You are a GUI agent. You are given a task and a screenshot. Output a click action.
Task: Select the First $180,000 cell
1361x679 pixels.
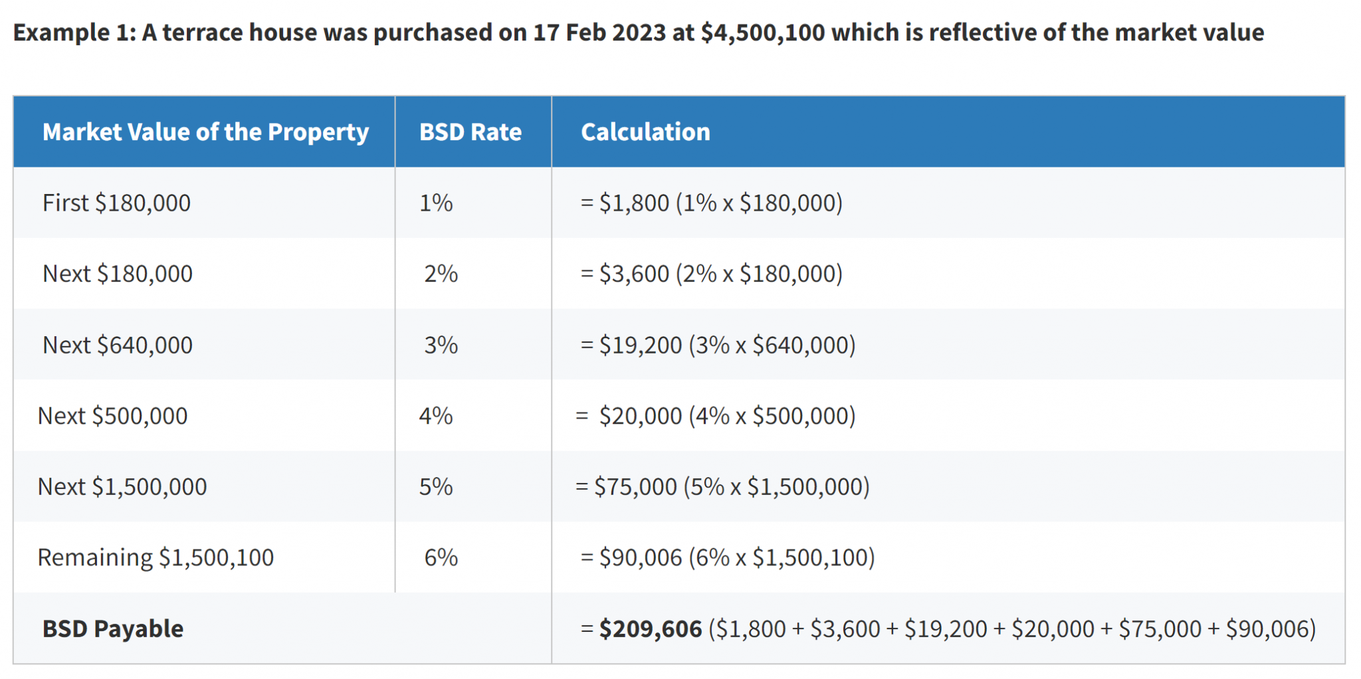[x=116, y=203]
